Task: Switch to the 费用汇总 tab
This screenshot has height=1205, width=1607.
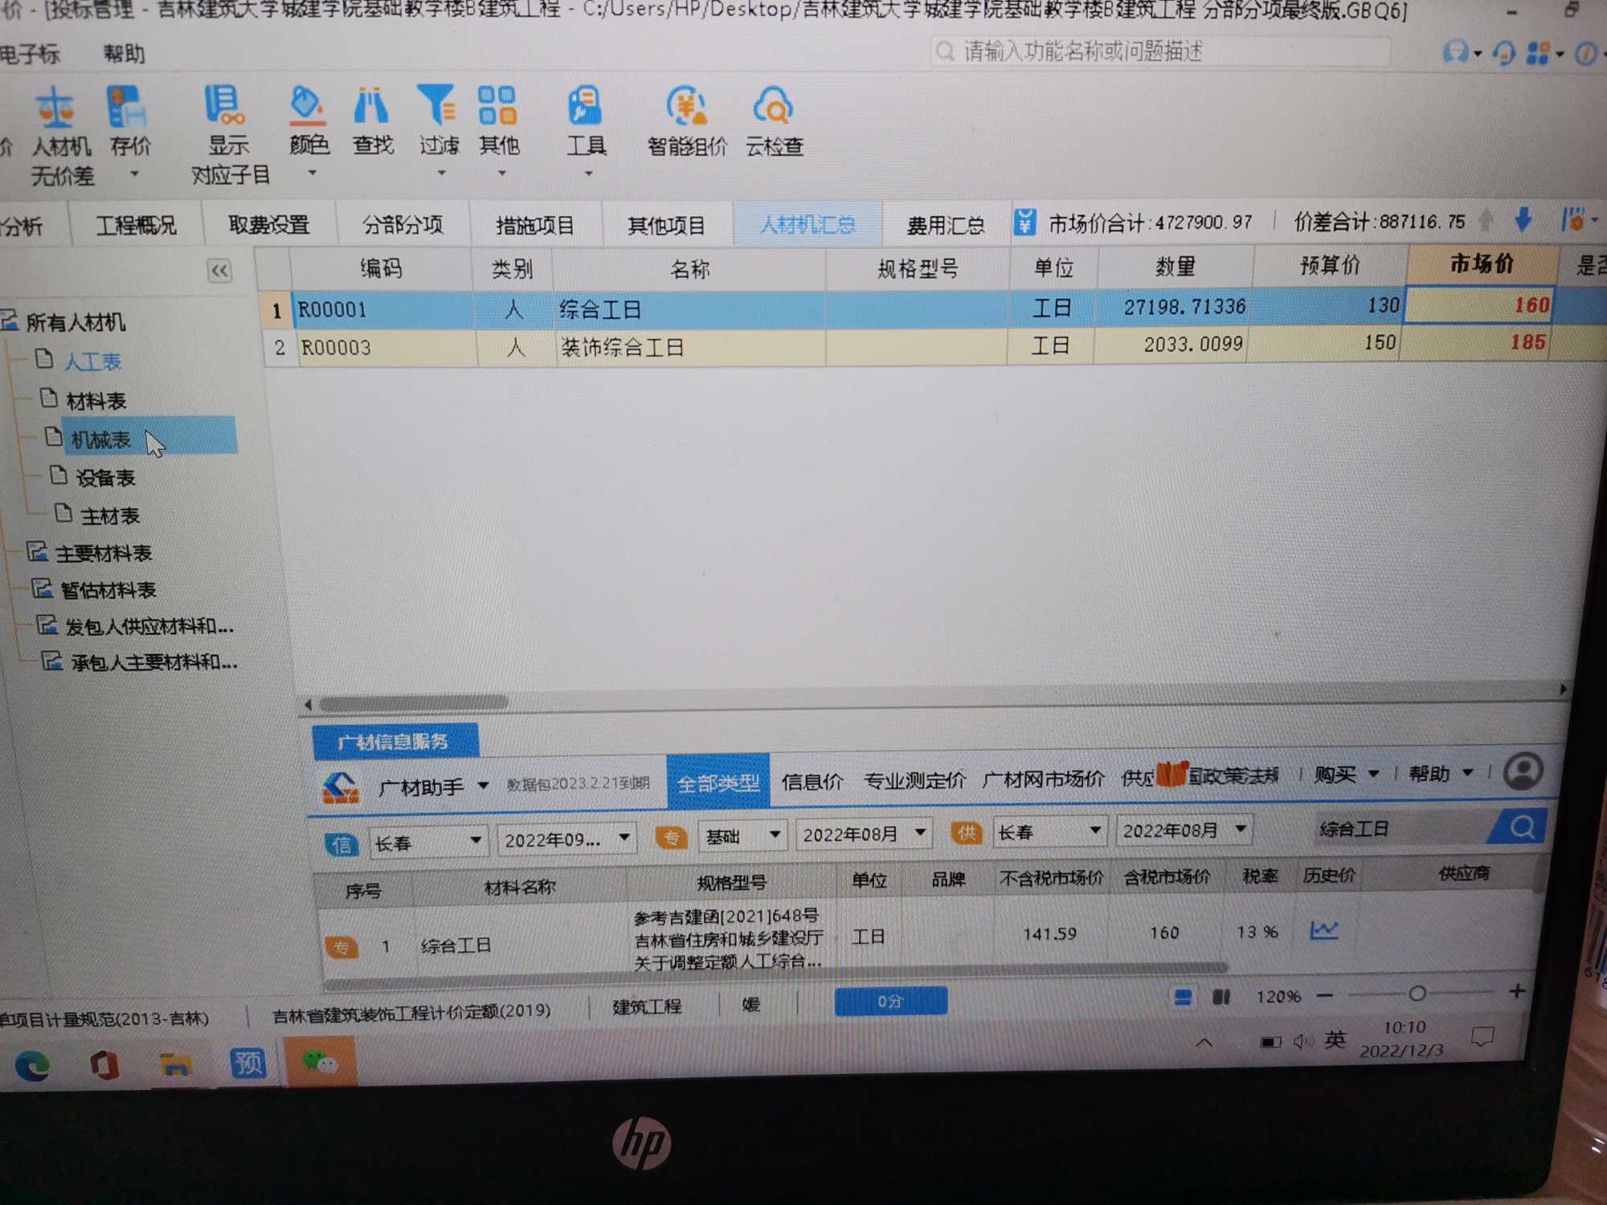Action: [x=945, y=225]
